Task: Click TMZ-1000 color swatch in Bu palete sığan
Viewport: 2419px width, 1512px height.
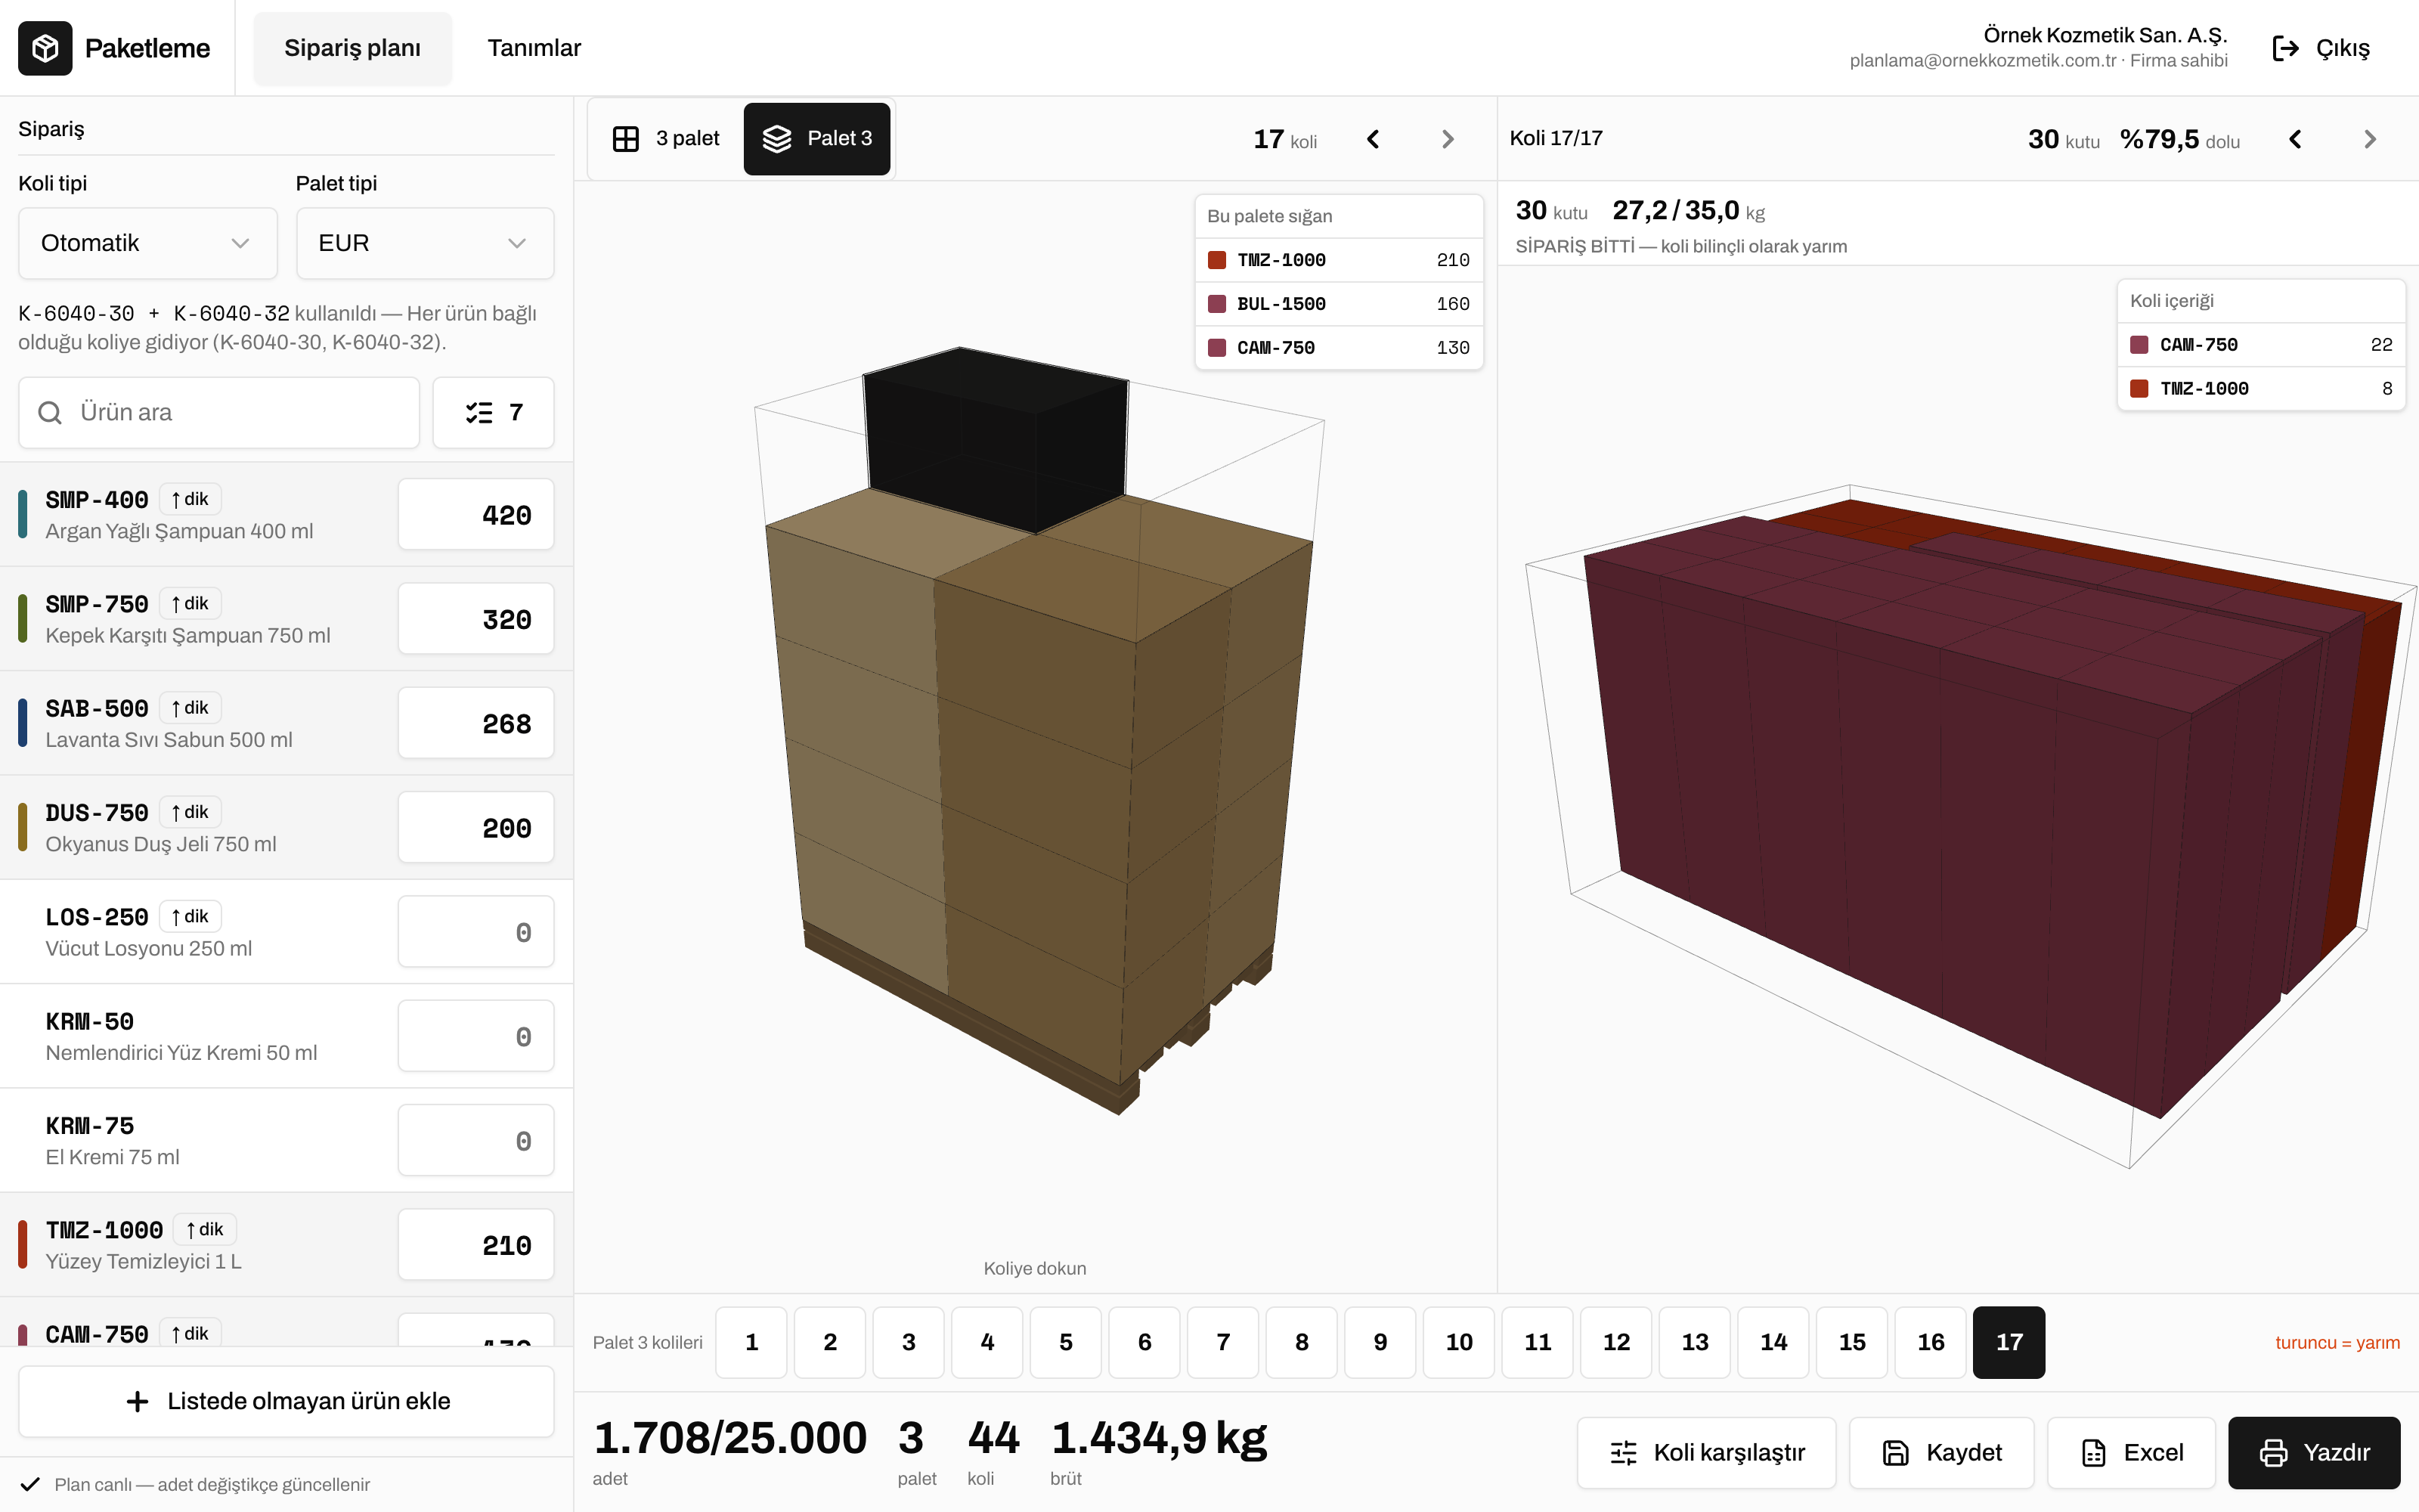Action: point(1216,260)
